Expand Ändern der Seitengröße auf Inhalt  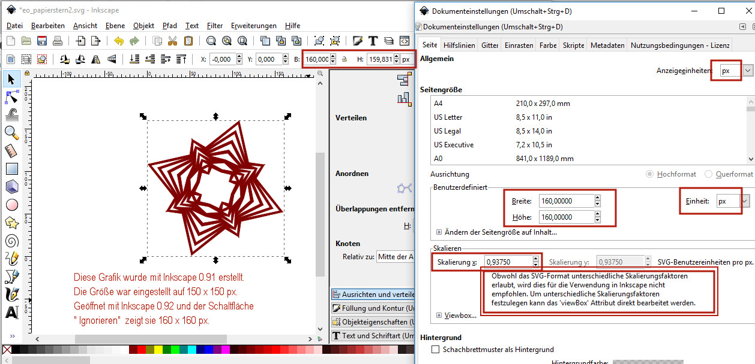(439, 232)
